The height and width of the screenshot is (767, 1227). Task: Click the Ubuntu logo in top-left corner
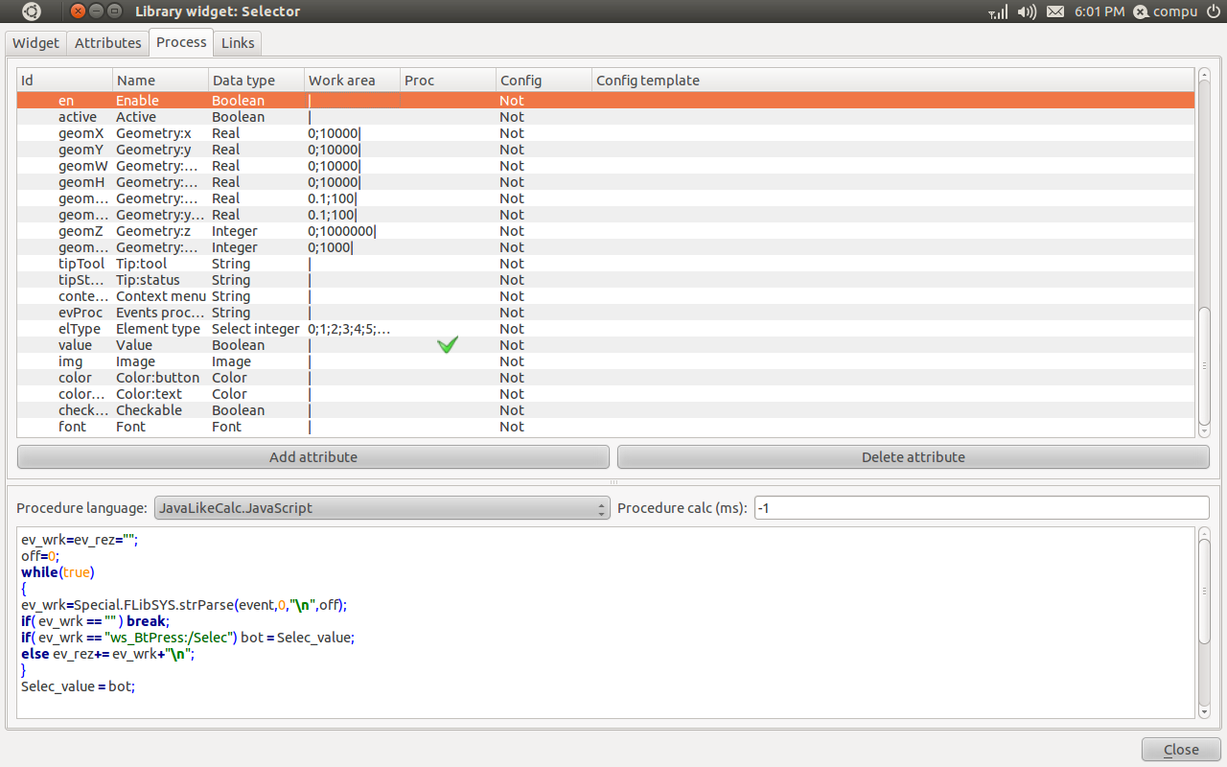coord(32,12)
